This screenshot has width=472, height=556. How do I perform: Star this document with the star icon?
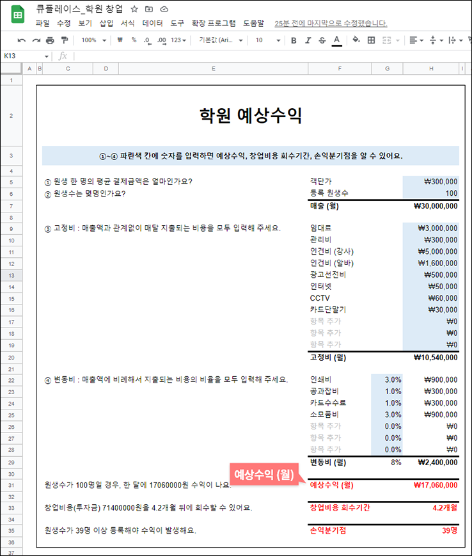pyautogui.click(x=134, y=10)
